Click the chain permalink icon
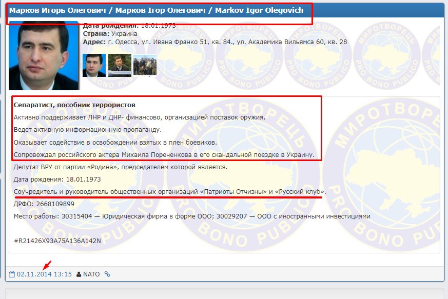The height and width of the screenshot is (299, 448). coord(107,274)
